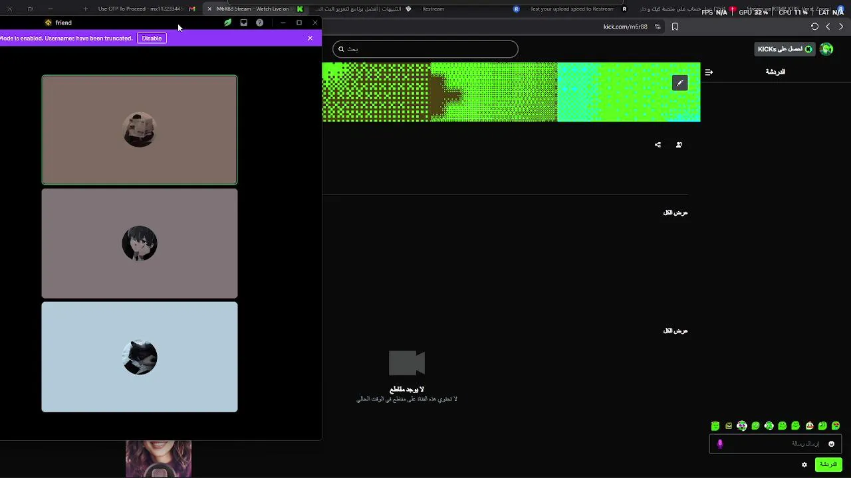This screenshot has width=851, height=478.
Task: Click the second 'عرض الكل' view-all link
Action: [675, 331]
